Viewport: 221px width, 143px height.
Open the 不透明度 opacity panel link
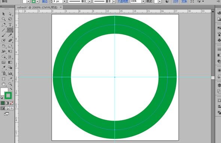point(123,1)
